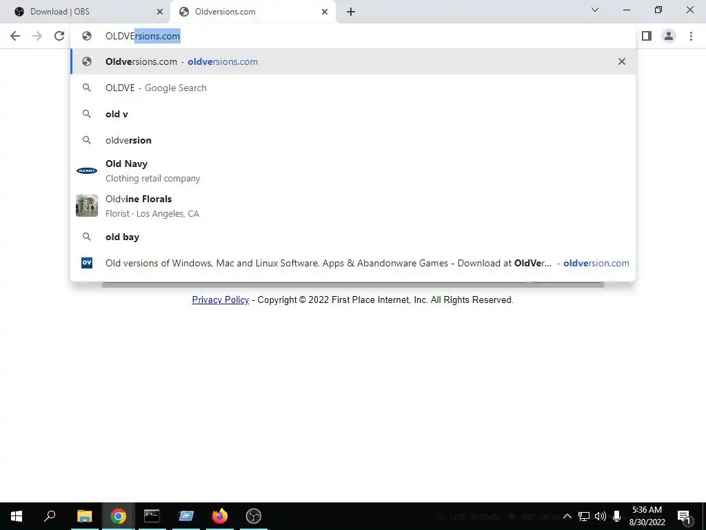Select the OLDVE - Google Search suggestion
This screenshot has height=530, width=706.
point(353,88)
